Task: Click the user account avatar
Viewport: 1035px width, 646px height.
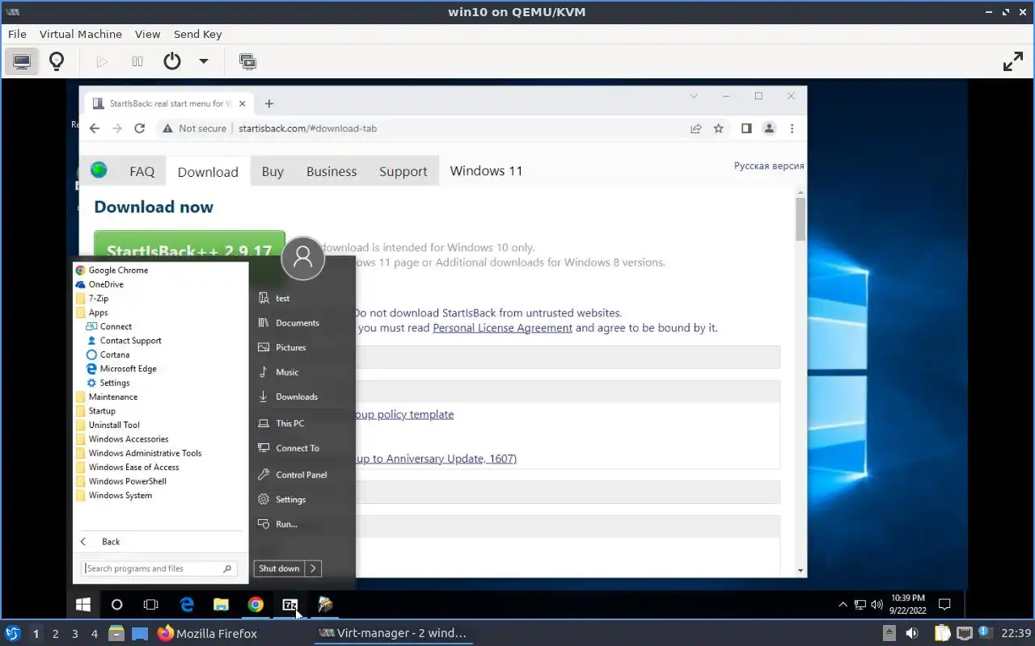Action: (x=303, y=258)
